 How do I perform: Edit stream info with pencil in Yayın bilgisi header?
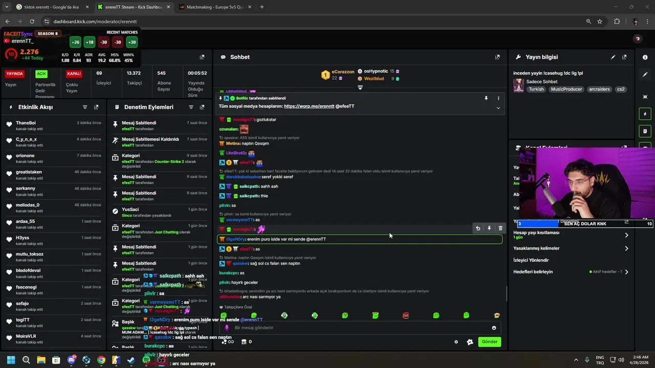613,57
